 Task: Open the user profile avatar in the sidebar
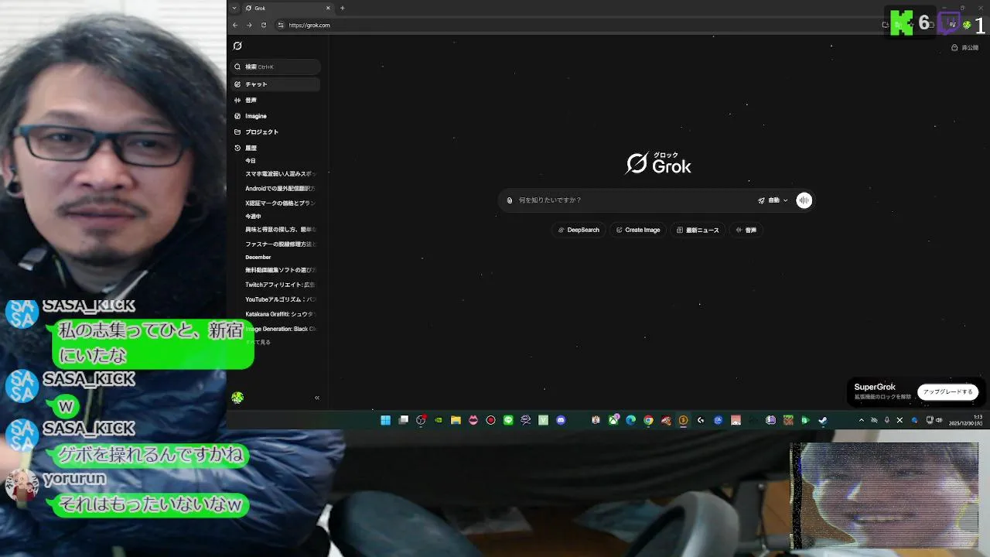237,398
